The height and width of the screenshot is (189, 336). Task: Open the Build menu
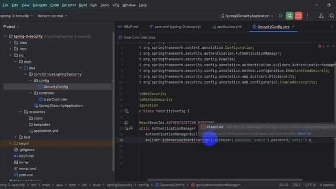[83, 5]
